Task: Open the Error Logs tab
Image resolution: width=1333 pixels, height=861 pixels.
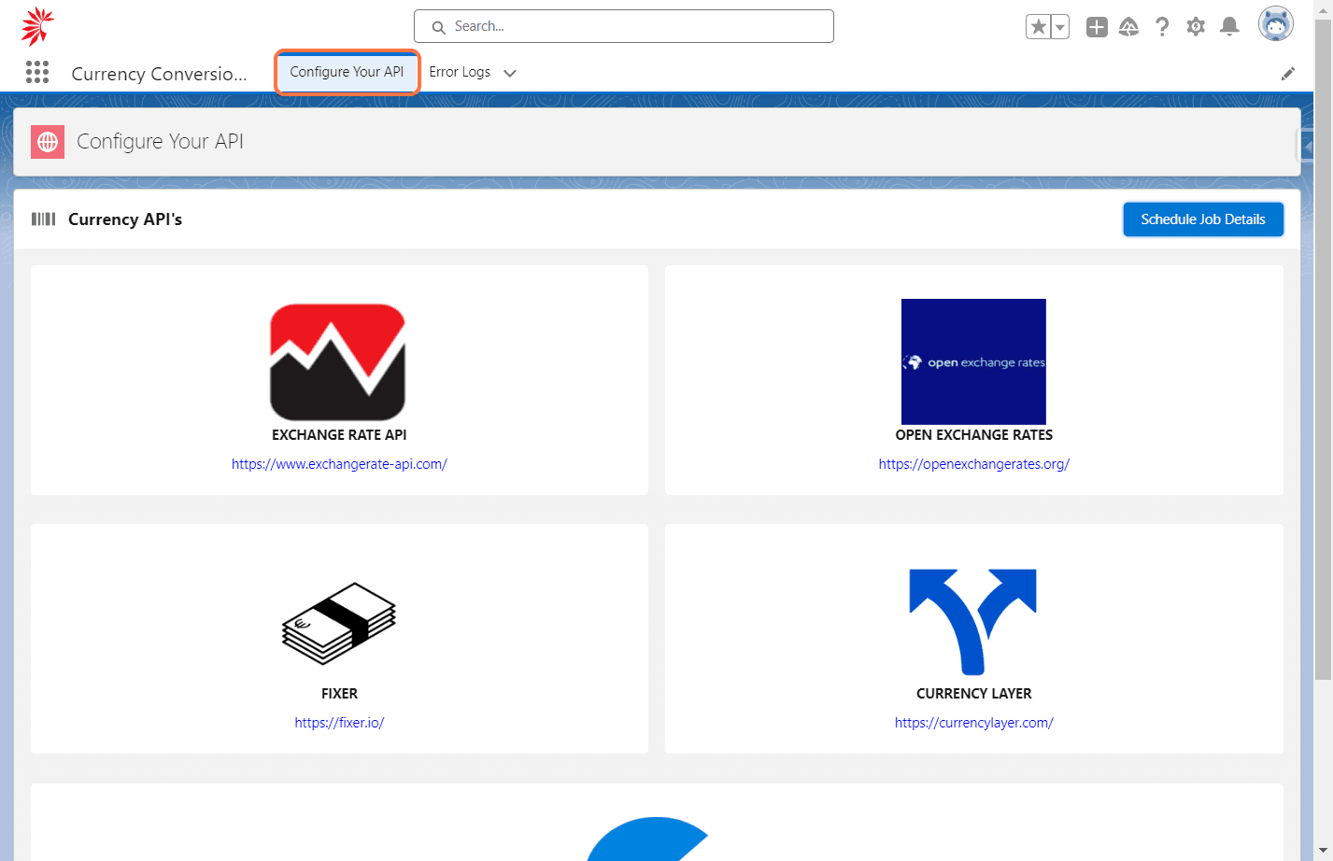Action: pos(460,72)
